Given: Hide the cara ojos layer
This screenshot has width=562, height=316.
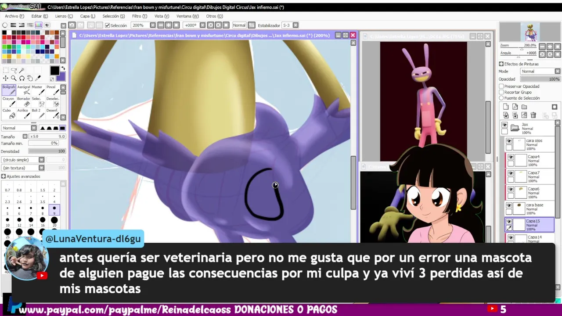Looking at the screenshot, I should pos(509,141).
